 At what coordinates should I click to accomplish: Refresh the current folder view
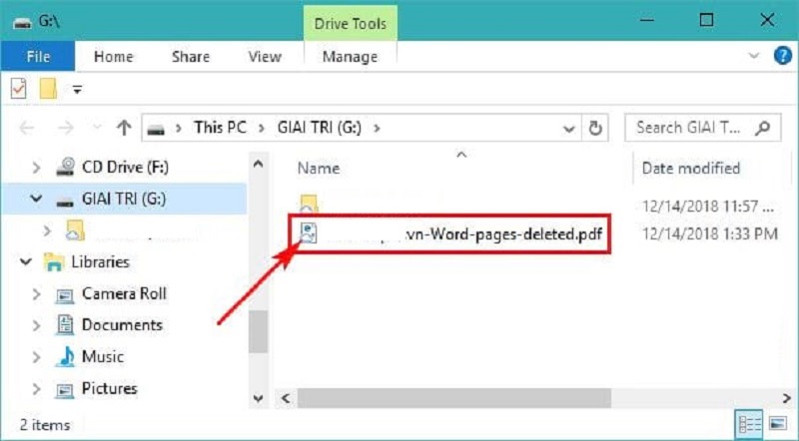coord(596,128)
